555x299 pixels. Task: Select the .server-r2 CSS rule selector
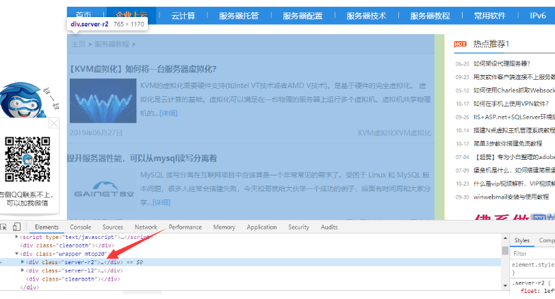click(x=529, y=283)
